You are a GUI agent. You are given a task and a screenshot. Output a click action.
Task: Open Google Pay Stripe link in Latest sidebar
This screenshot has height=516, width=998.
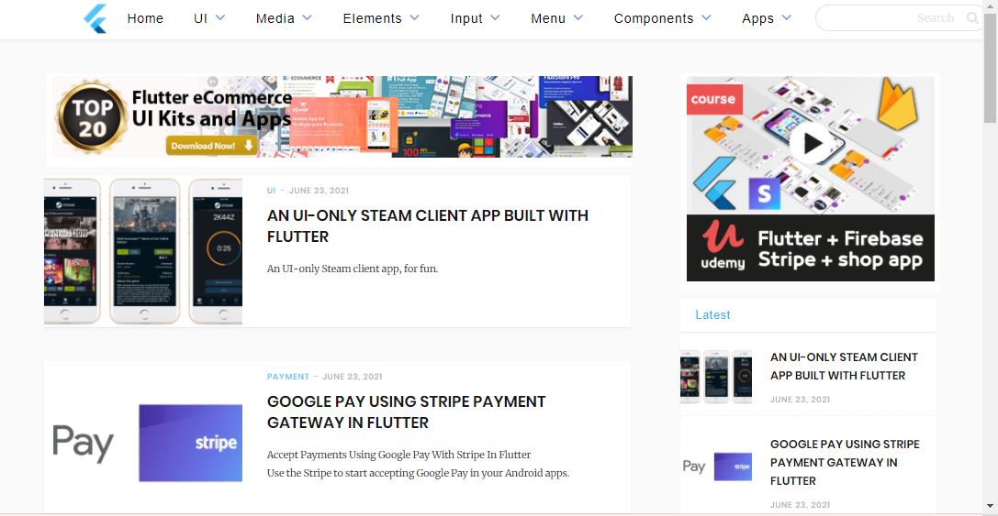click(x=845, y=462)
